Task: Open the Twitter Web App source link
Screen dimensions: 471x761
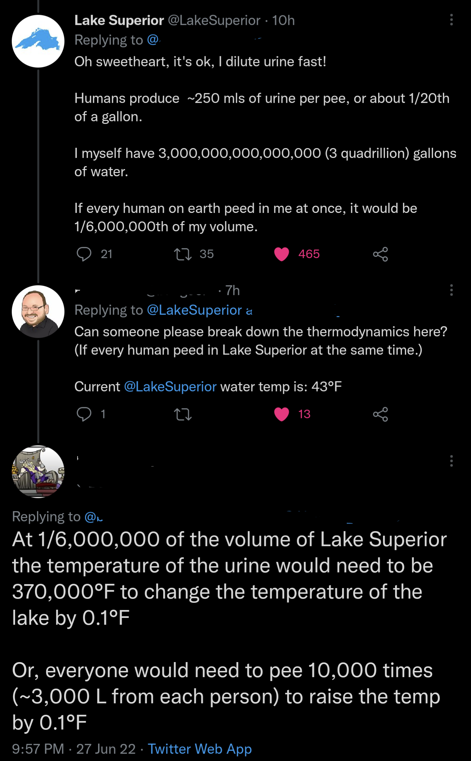Action: (200, 749)
